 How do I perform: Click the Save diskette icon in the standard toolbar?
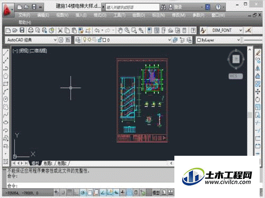pyautogui.click(x=22, y=31)
